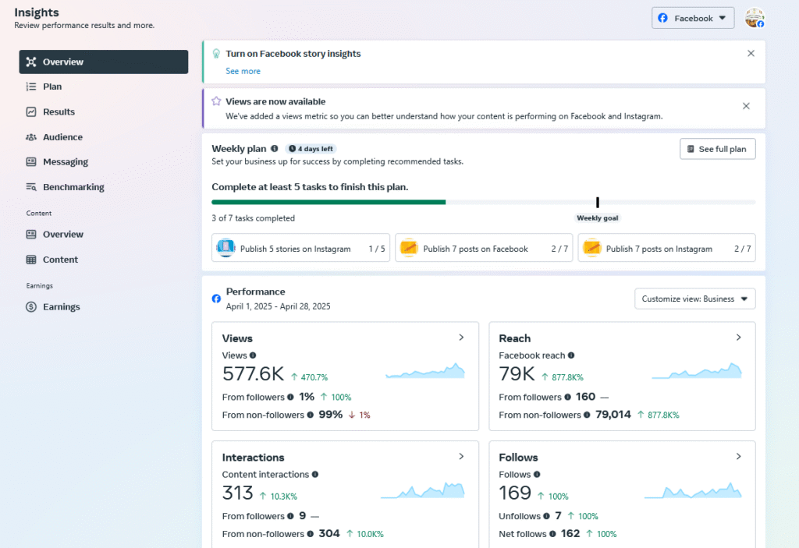
Task: Click the Plan list icon in sidebar
Action: tap(31, 87)
